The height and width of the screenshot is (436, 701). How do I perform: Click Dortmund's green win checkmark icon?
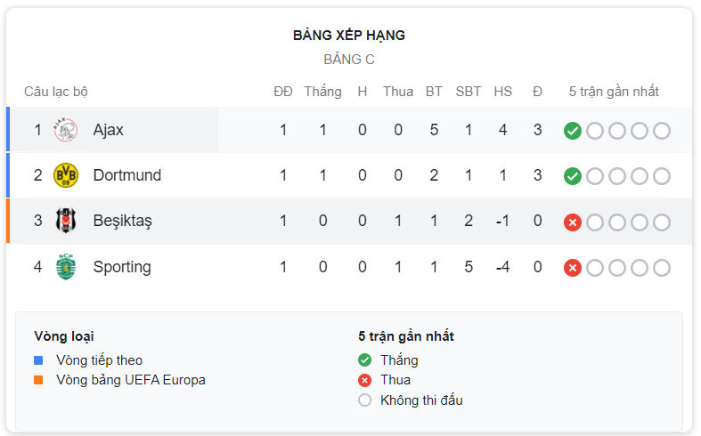573,176
